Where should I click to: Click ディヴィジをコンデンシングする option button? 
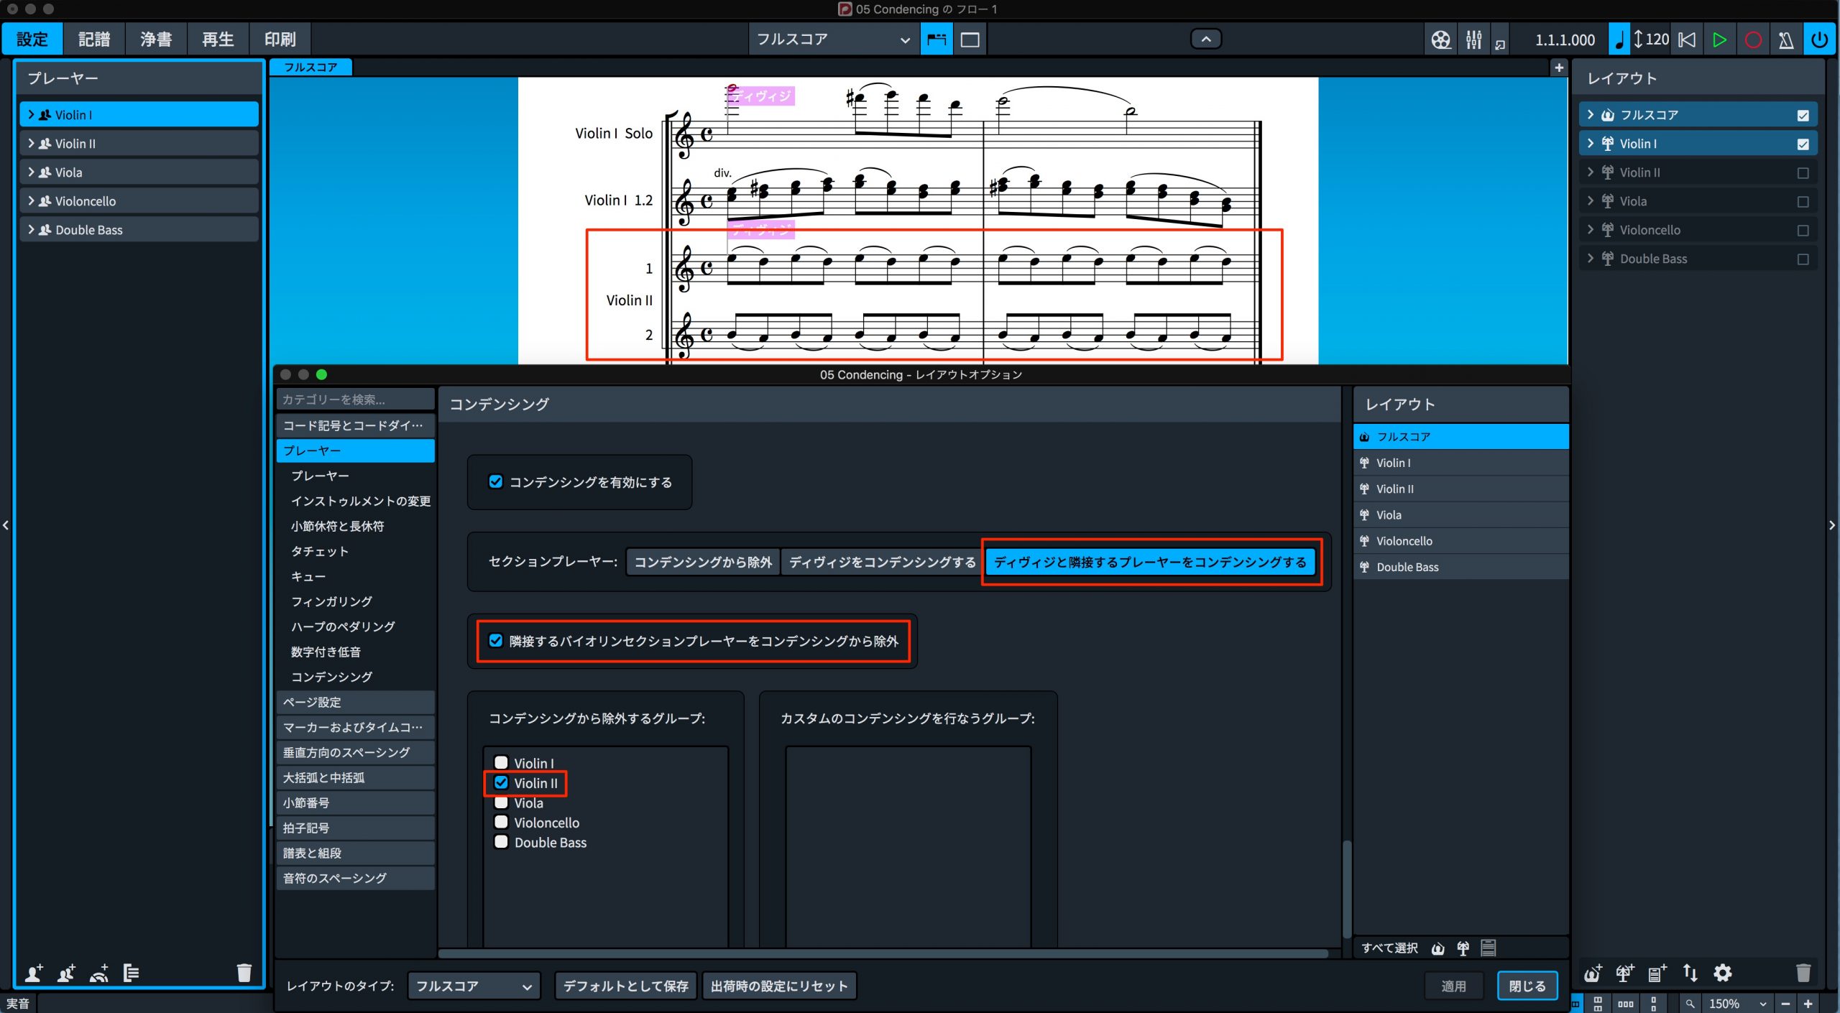882,562
